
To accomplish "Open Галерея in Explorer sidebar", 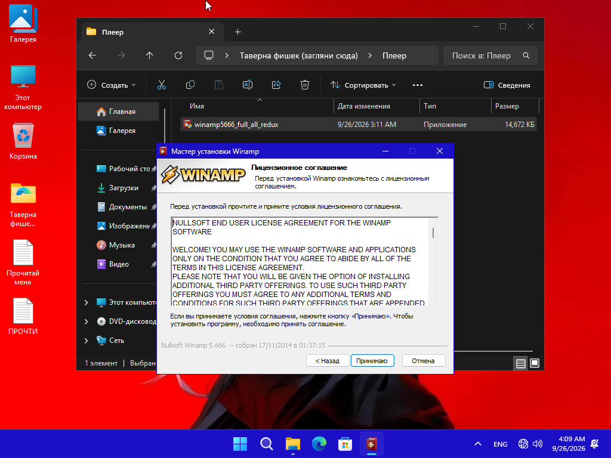I will pyautogui.click(x=119, y=131).
